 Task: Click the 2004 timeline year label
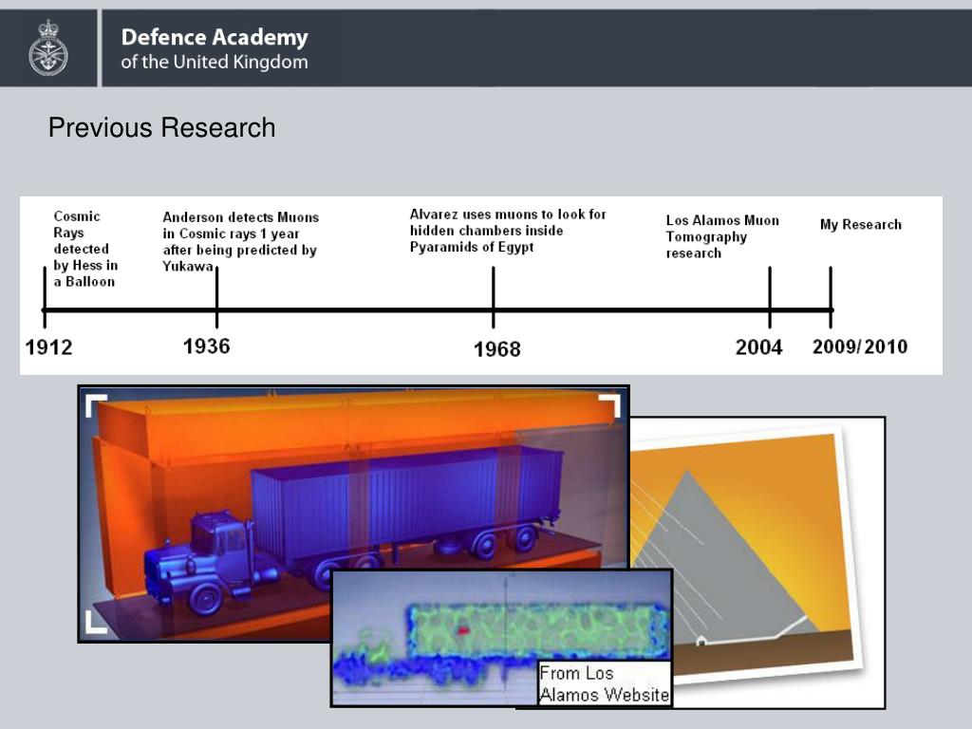pyautogui.click(x=758, y=347)
